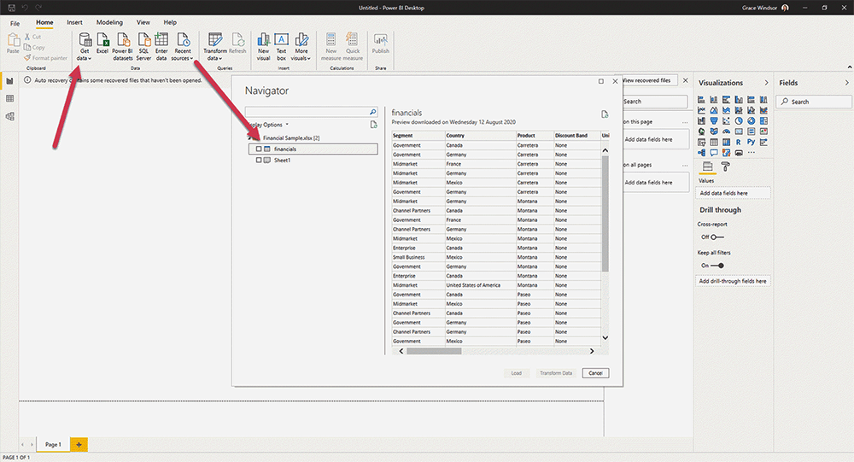Insert a Text box from ribbon

(x=281, y=41)
